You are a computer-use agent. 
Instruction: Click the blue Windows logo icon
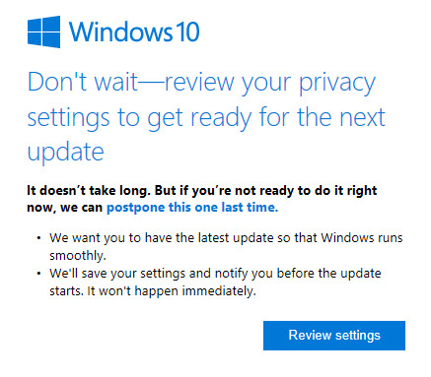coord(43,31)
